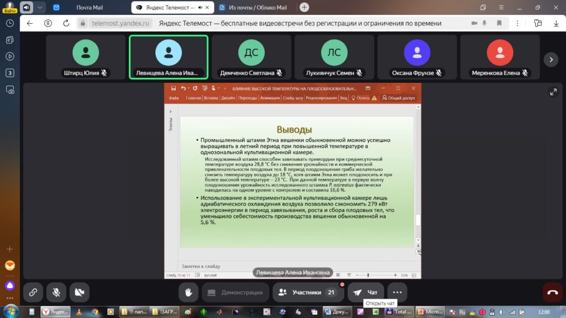Copy the meeting link with the chain icon
This screenshot has height=318, width=566.
click(x=33, y=292)
